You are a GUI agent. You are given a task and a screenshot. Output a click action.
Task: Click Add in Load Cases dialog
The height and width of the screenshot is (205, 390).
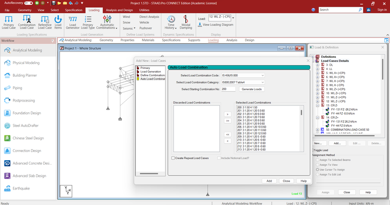point(269,181)
